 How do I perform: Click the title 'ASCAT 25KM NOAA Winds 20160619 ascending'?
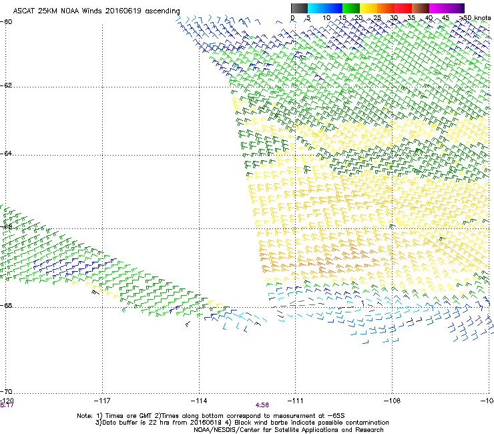96,11
